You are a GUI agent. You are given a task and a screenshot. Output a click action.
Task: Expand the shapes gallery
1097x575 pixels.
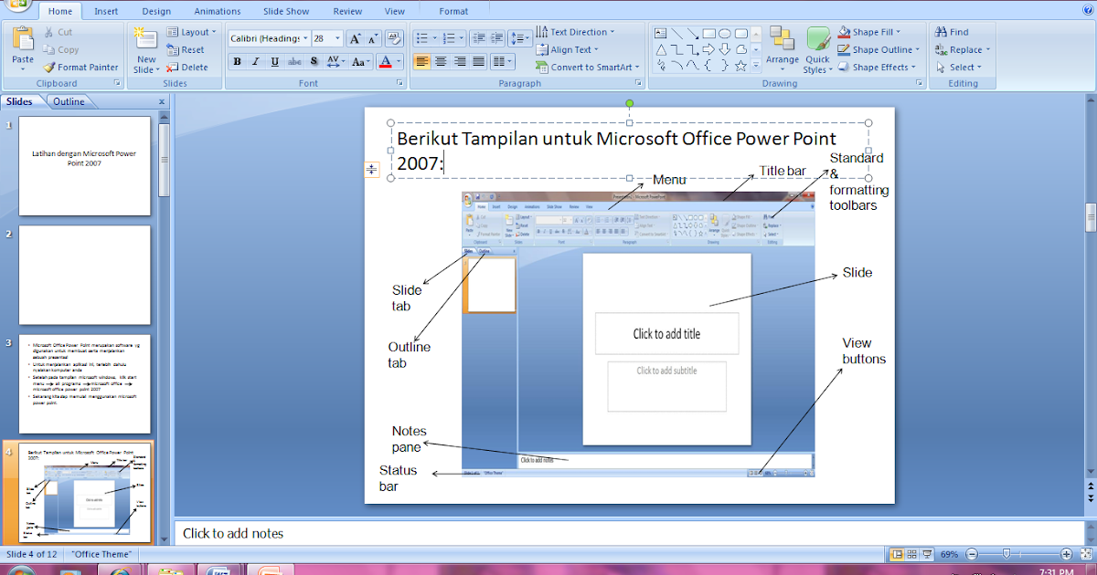pos(756,65)
